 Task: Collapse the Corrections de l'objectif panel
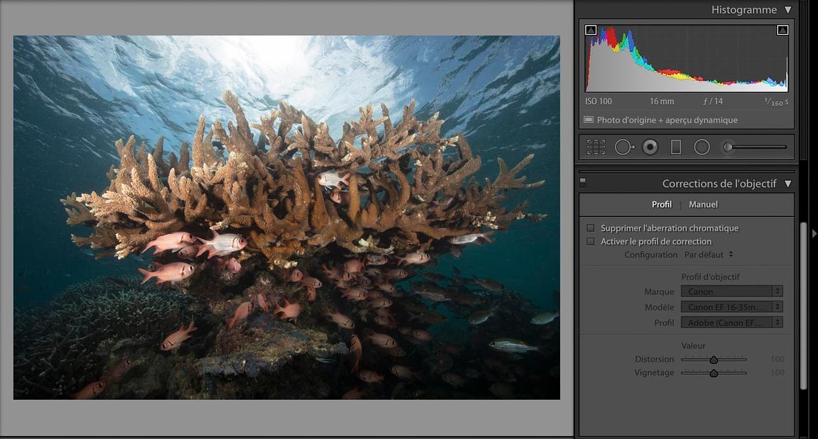(x=787, y=184)
